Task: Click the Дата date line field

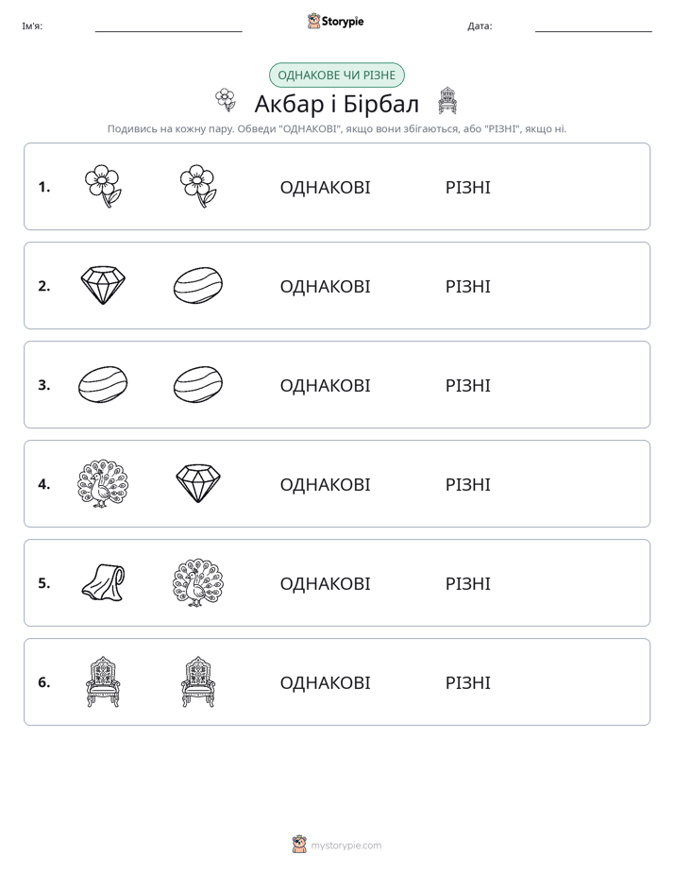Action: pyautogui.click(x=594, y=25)
